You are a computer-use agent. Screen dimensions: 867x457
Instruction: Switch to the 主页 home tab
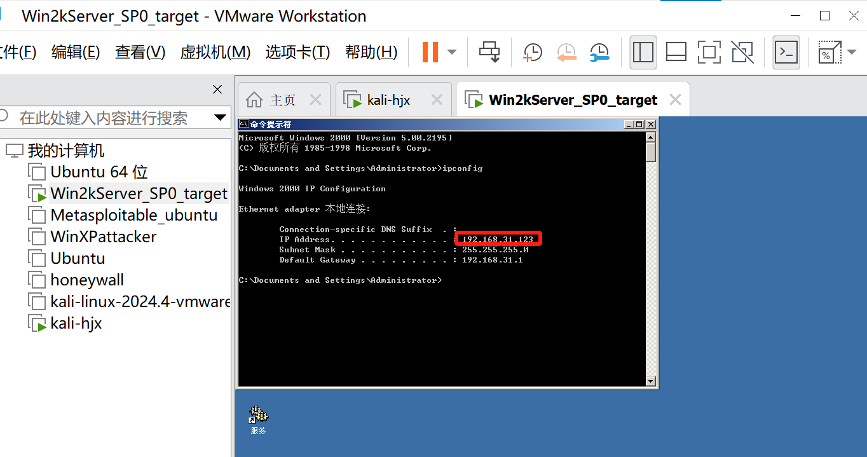click(283, 100)
